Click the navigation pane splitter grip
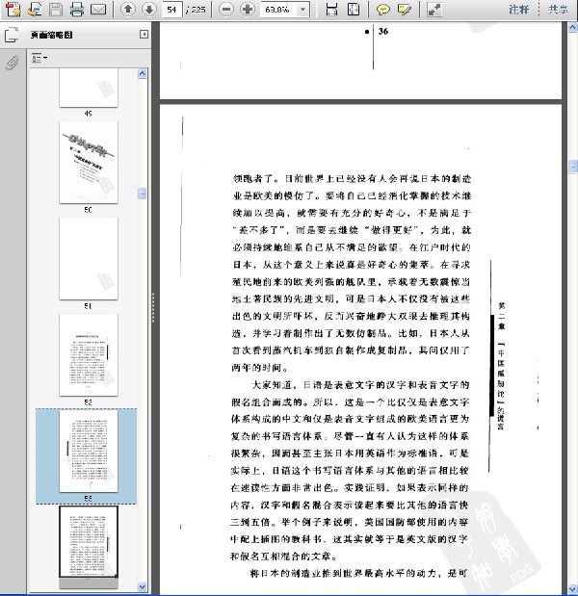578x596 pixels. click(x=153, y=307)
